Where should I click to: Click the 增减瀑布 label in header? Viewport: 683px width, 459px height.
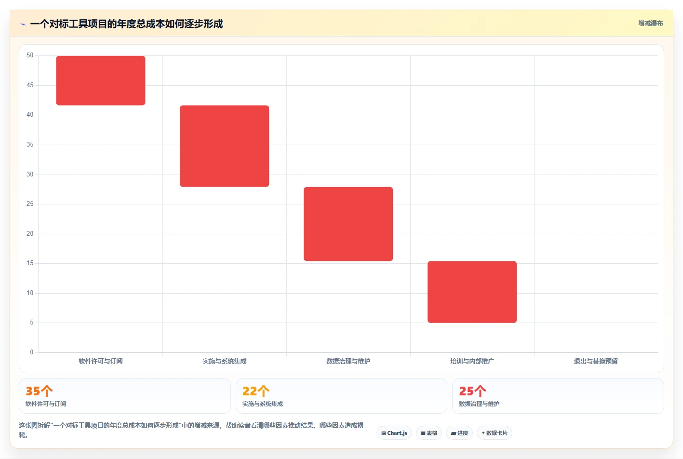click(650, 23)
